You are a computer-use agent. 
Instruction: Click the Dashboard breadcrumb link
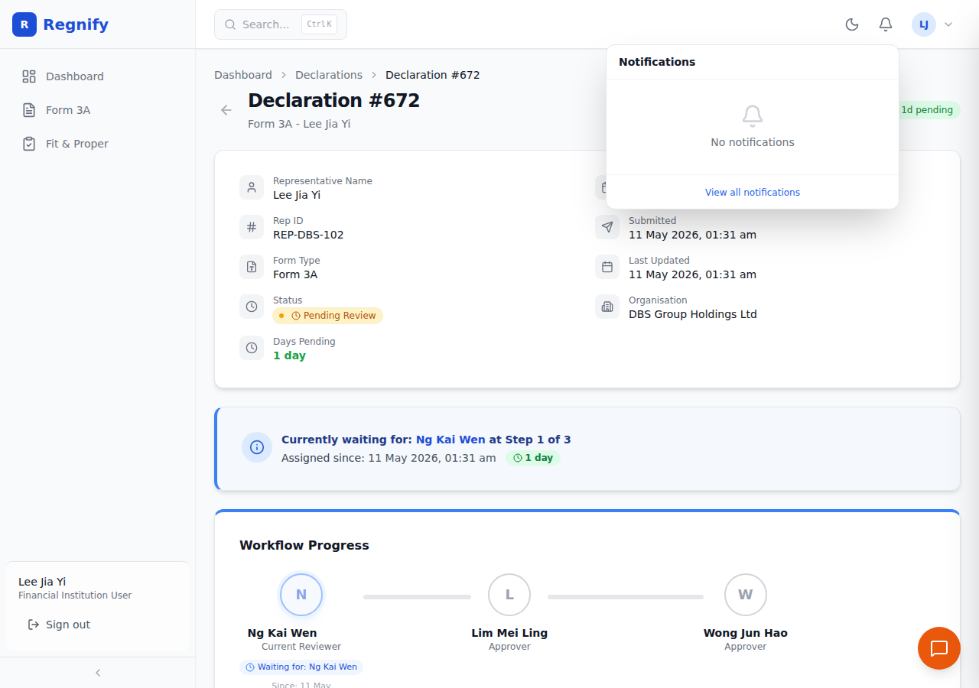(243, 75)
